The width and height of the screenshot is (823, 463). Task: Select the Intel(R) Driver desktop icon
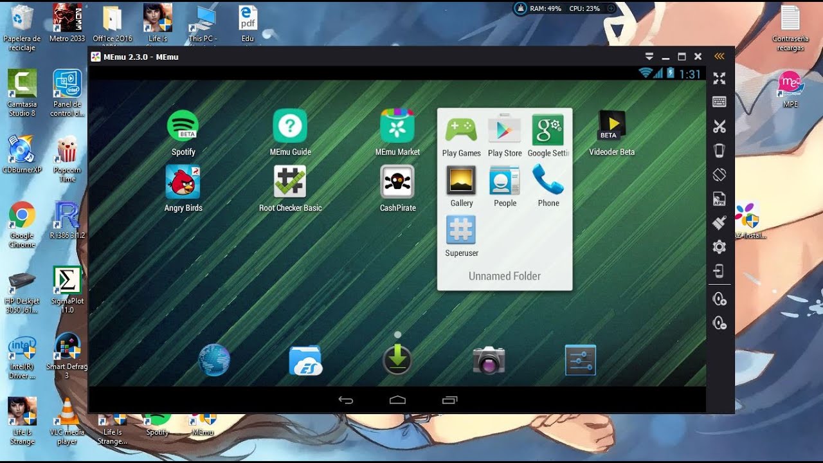pyautogui.click(x=22, y=357)
